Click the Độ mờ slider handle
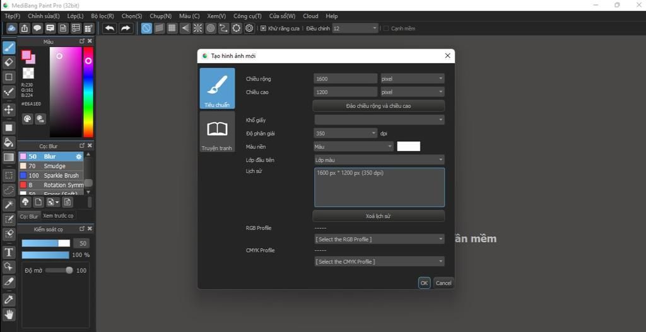Viewport: 646px width, 332px height. click(69, 270)
